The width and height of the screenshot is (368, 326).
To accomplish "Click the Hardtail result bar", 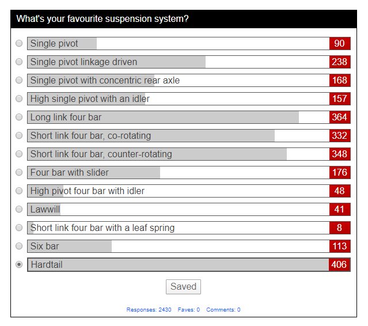I will [x=189, y=264].
